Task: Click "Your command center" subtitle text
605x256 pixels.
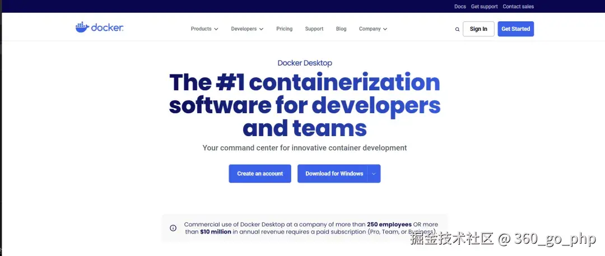Action: tap(305, 148)
